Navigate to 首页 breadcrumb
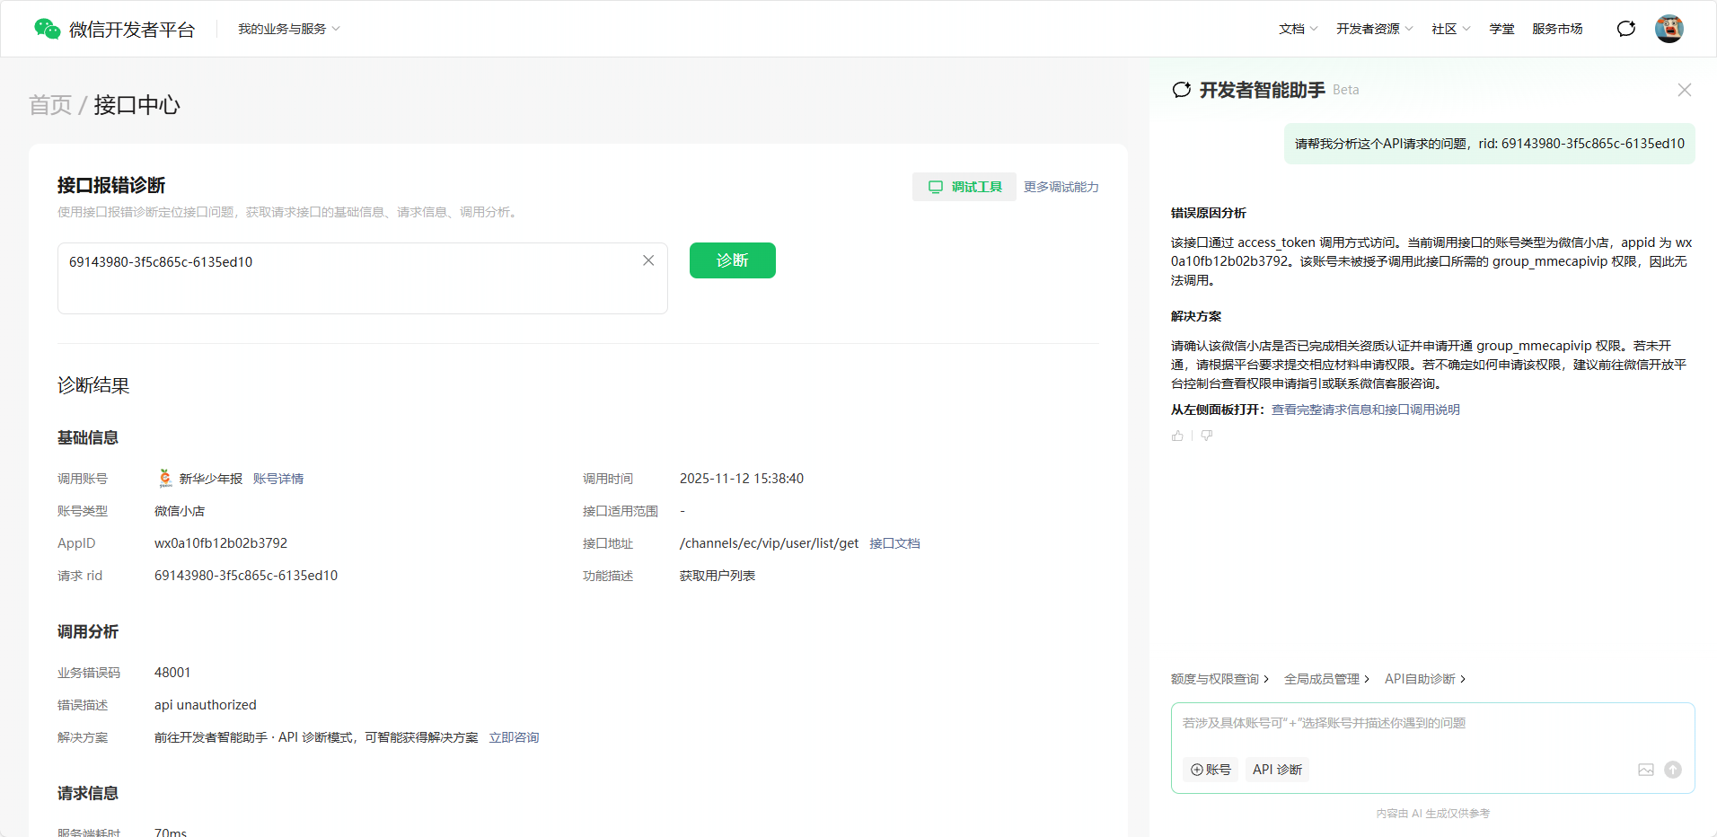Screen dimensions: 1717x837 click(x=50, y=105)
